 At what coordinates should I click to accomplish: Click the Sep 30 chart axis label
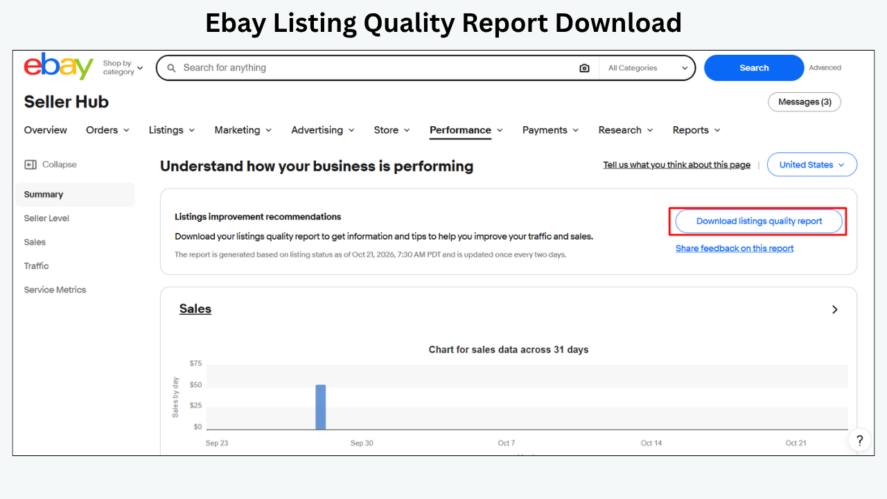point(362,443)
